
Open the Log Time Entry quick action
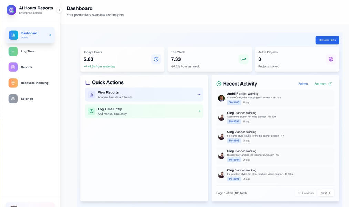pos(144,111)
